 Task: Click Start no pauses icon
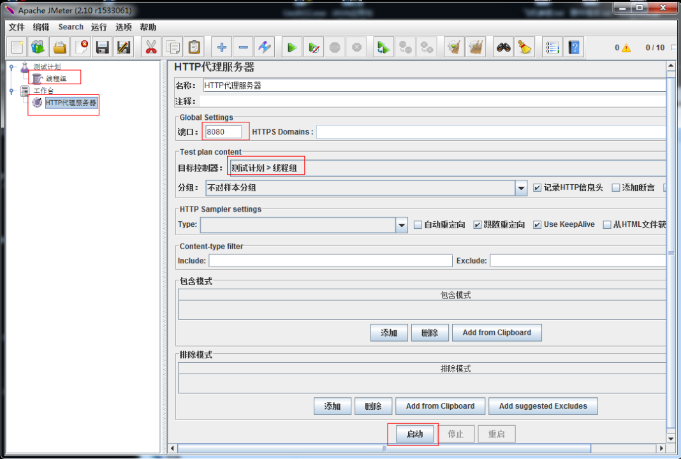(314, 47)
